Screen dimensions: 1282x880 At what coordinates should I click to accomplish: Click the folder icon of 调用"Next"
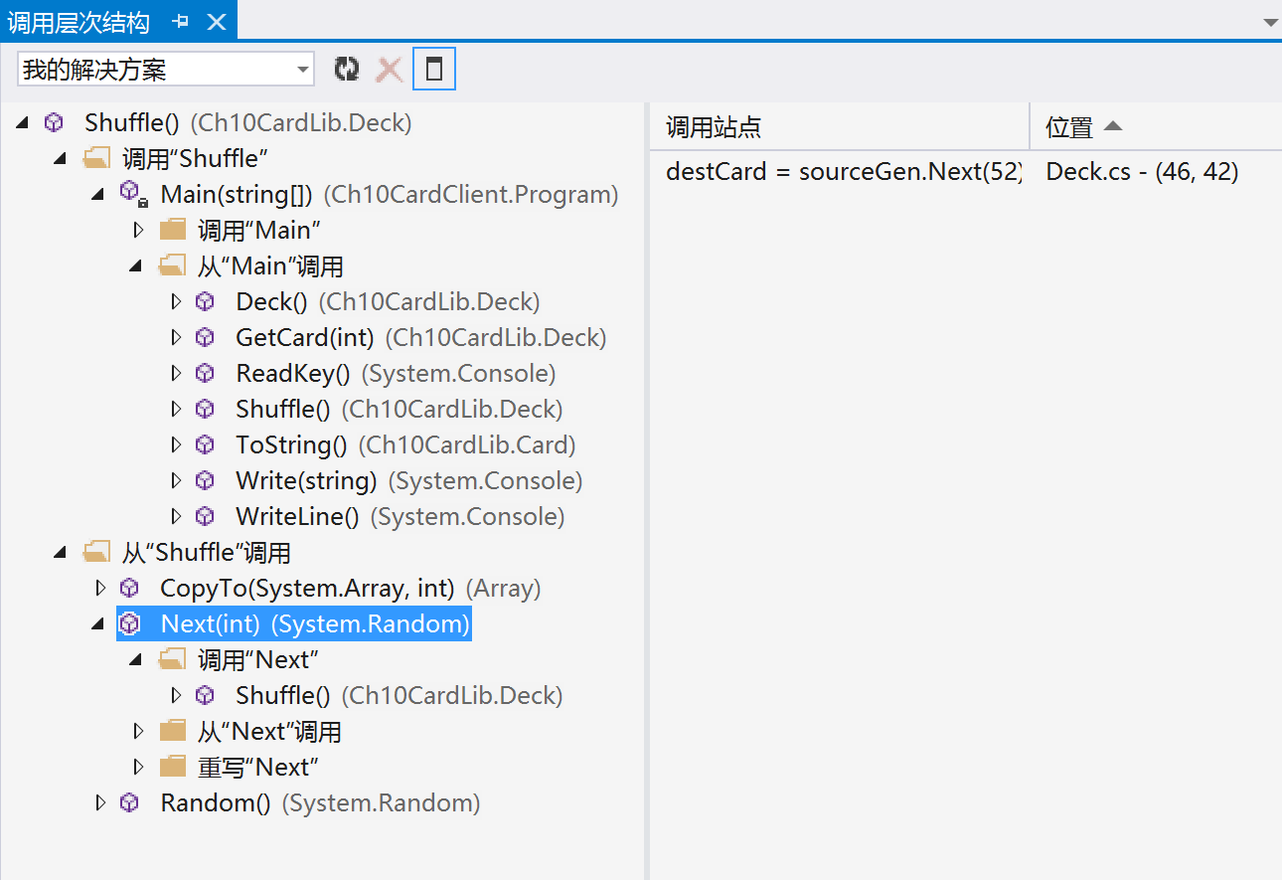(172, 659)
